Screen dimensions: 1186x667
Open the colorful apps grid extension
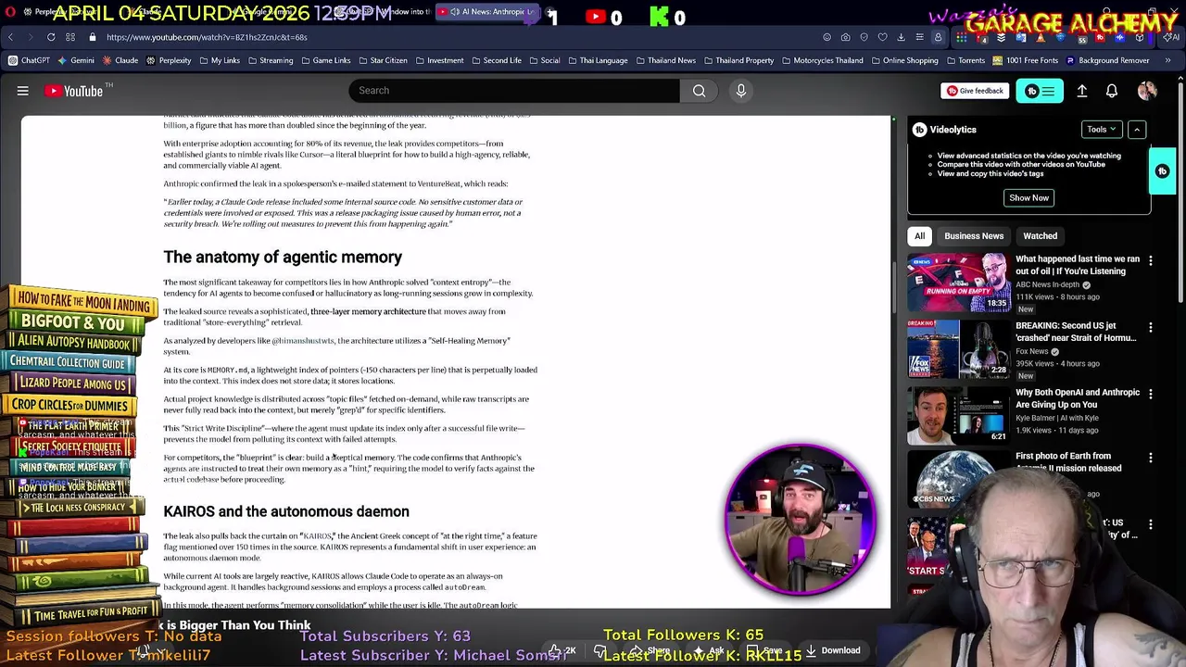click(x=962, y=38)
